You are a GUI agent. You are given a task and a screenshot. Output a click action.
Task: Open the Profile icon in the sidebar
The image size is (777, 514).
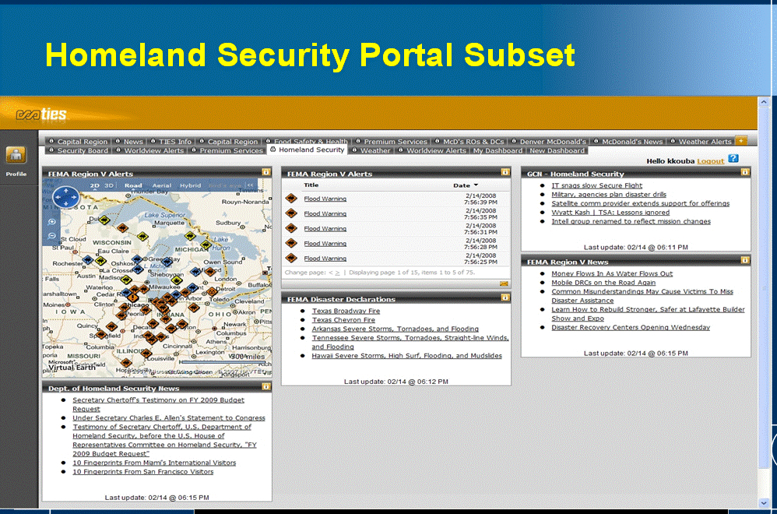pos(16,155)
